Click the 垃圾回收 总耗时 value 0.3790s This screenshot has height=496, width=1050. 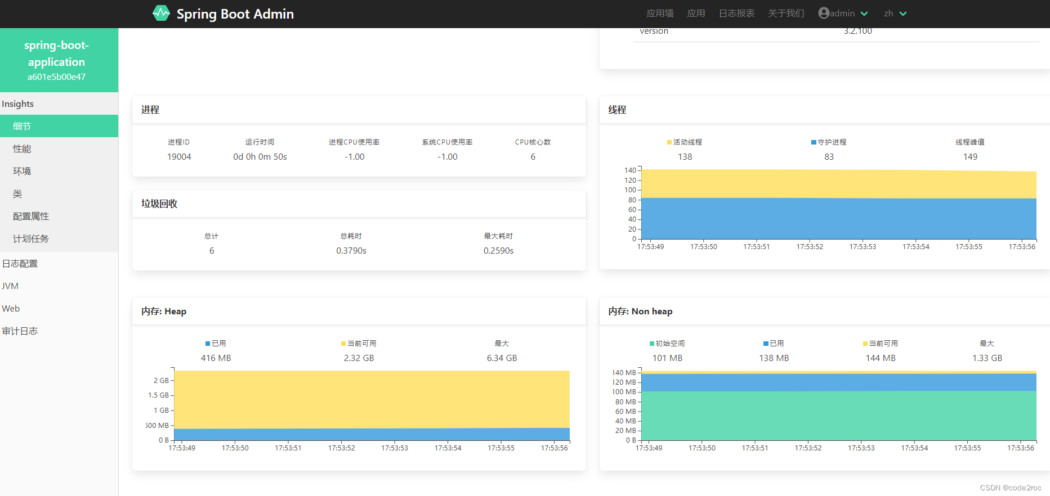[x=351, y=251]
